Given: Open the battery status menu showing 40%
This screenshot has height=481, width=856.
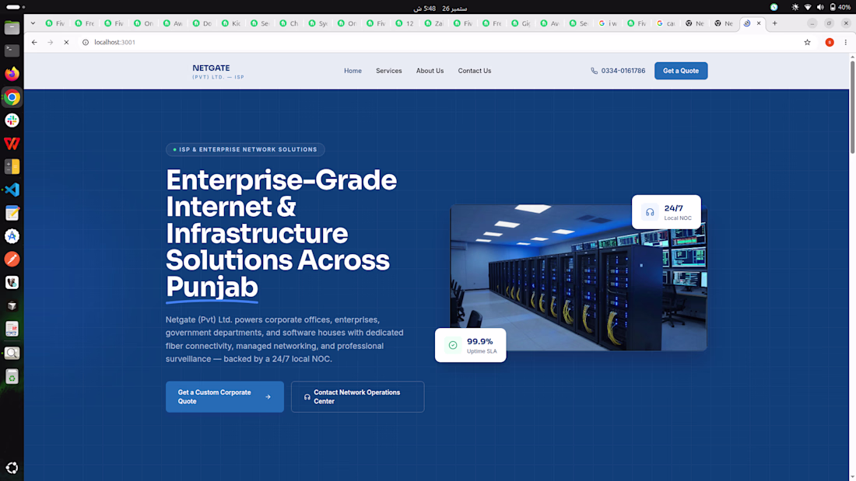Looking at the screenshot, I should [840, 7].
